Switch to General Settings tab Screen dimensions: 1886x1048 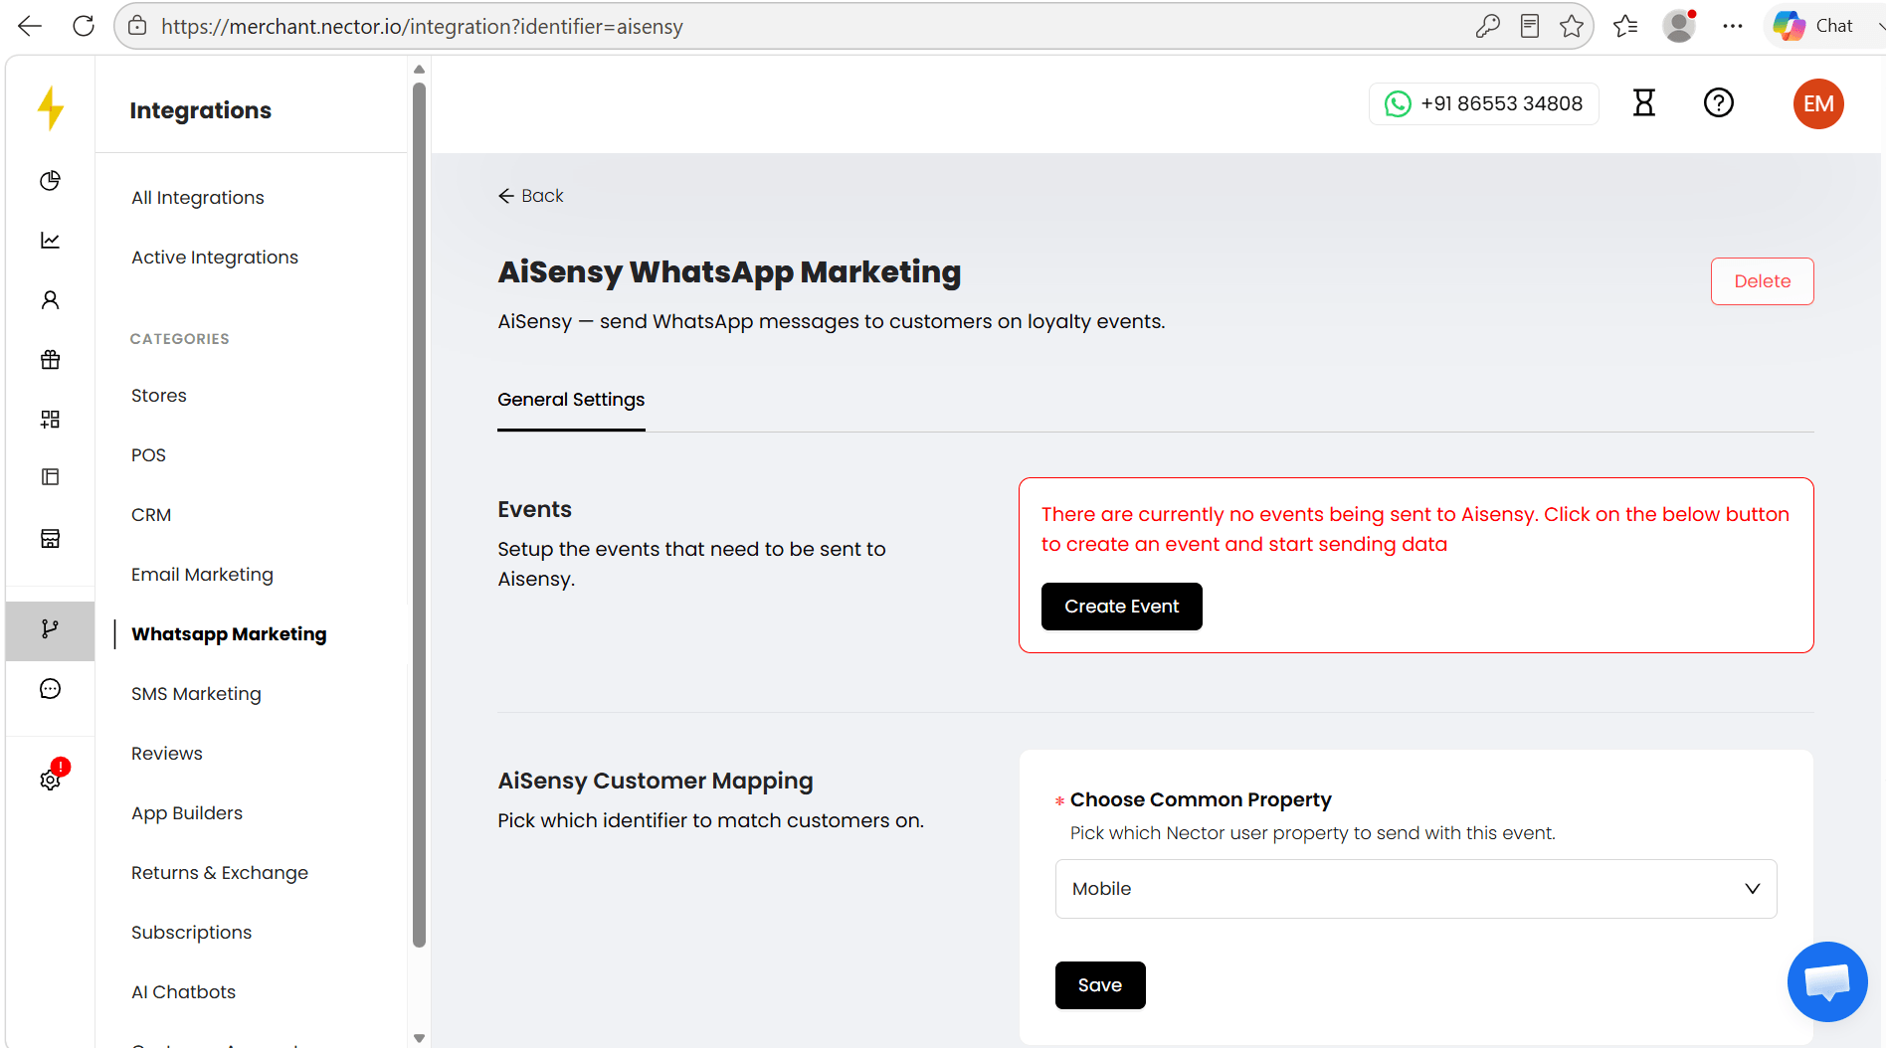click(571, 400)
